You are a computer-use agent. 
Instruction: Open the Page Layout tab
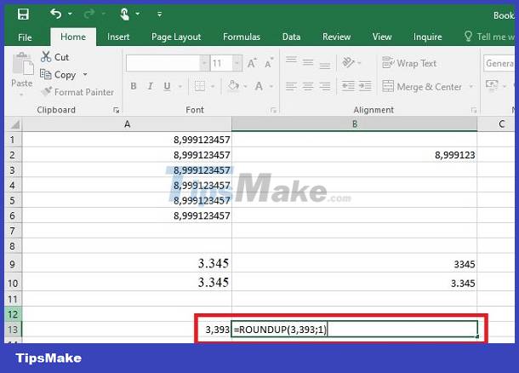176,37
